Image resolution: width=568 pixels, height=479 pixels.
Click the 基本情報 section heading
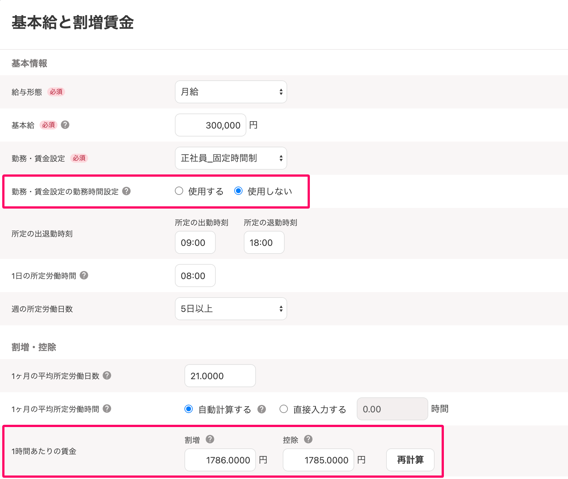click(x=29, y=63)
